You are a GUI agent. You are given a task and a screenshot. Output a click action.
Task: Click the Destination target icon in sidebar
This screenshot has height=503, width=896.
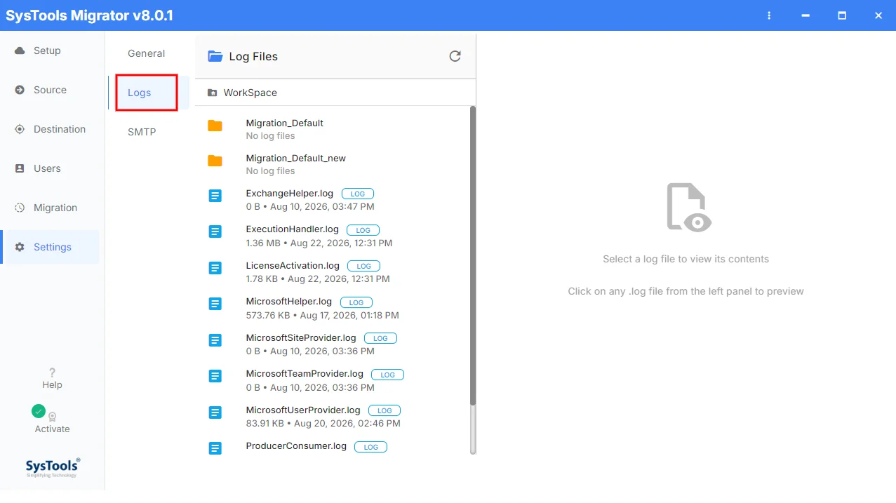click(20, 129)
